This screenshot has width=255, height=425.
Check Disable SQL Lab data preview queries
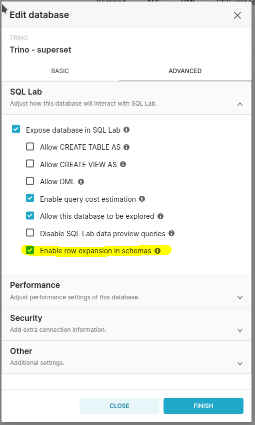coord(30,233)
